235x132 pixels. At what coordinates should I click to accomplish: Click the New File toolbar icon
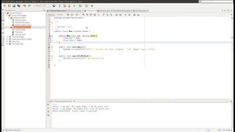[5, 6]
